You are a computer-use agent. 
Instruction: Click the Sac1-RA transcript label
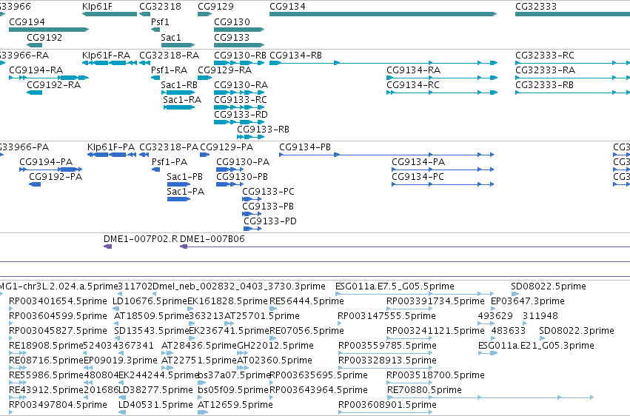(x=182, y=100)
